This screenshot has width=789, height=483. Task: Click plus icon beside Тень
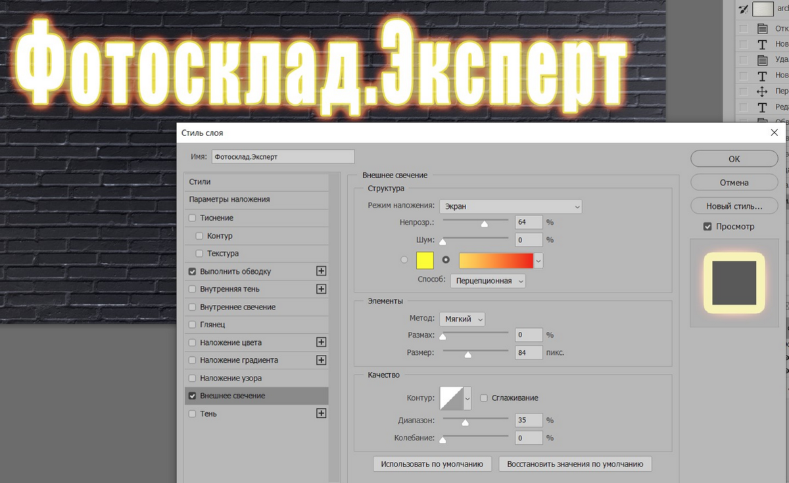[x=321, y=413]
